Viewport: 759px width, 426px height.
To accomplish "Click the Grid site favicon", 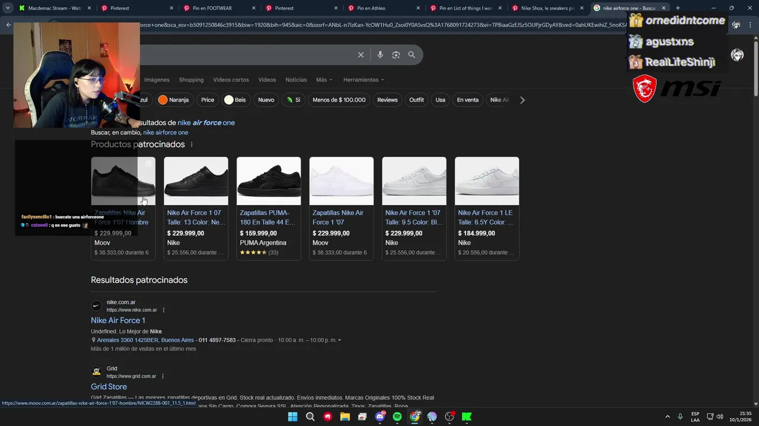I will tap(96, 372).
